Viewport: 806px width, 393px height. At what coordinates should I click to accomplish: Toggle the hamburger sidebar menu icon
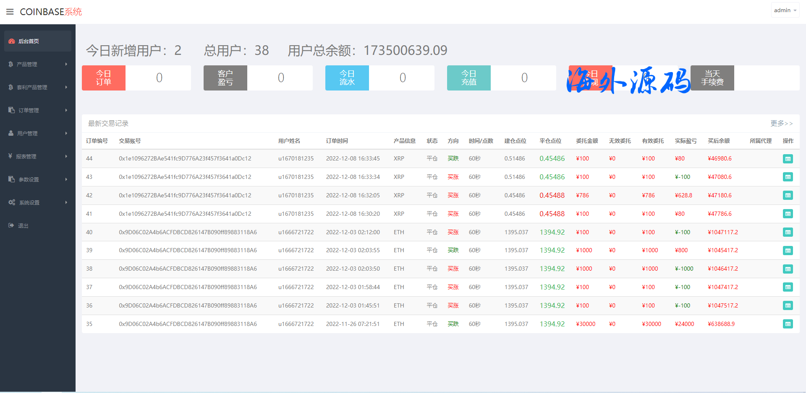pos(10,12)
